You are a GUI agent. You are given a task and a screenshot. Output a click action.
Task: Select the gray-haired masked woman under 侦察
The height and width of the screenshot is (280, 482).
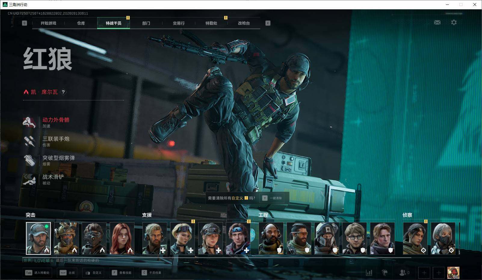(443, 238)
